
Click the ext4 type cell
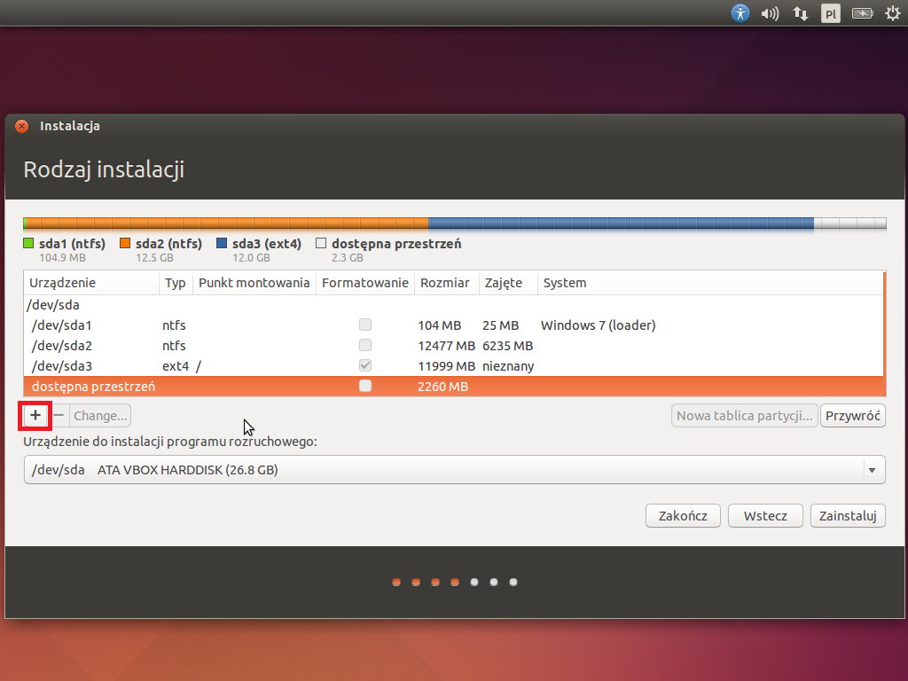coord(176,366)
